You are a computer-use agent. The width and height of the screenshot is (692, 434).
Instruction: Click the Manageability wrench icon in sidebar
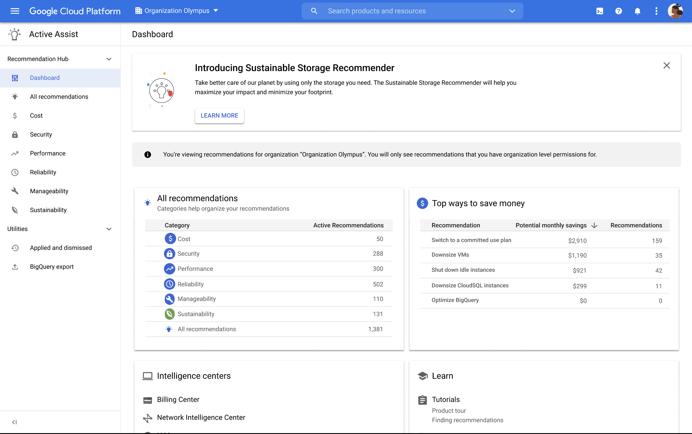click(x=15, y=191)
